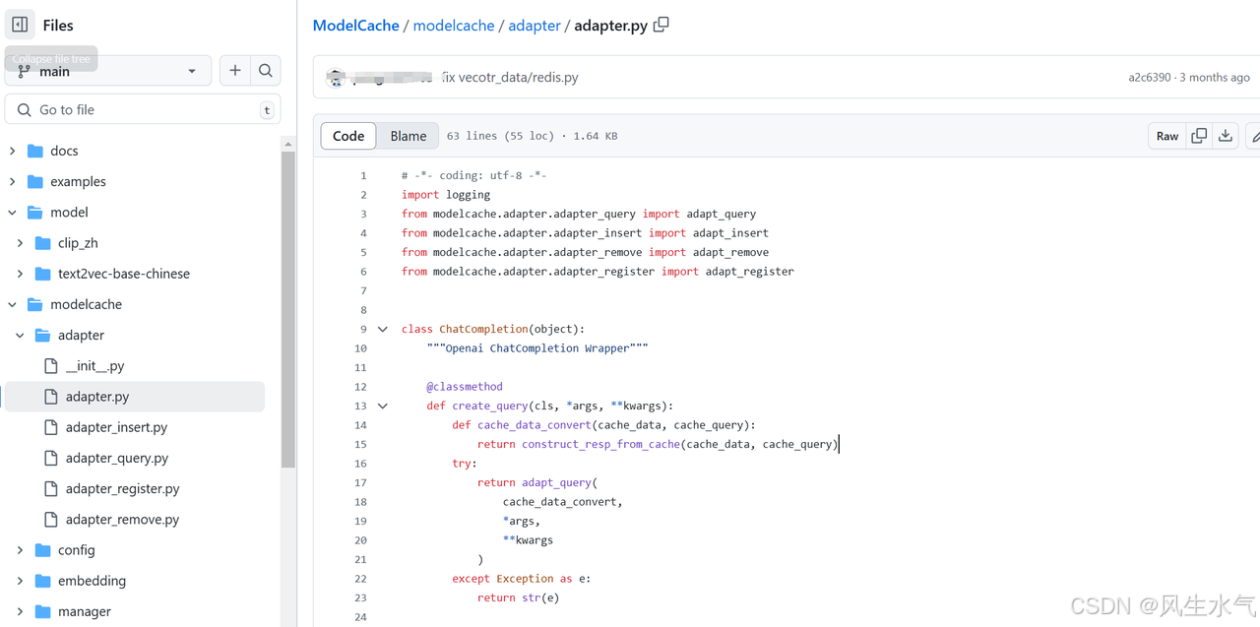Click text2vec-base-chinese folder icon

[x=42, y=274]
